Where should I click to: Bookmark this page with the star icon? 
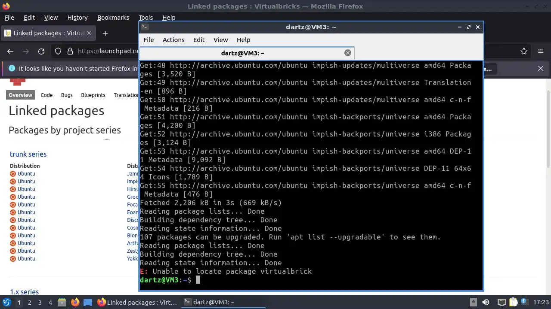524,51
